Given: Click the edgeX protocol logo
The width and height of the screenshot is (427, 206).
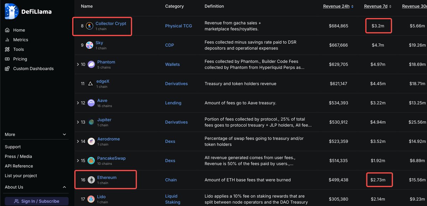Looking at the screenshot, I should point(90,84).
